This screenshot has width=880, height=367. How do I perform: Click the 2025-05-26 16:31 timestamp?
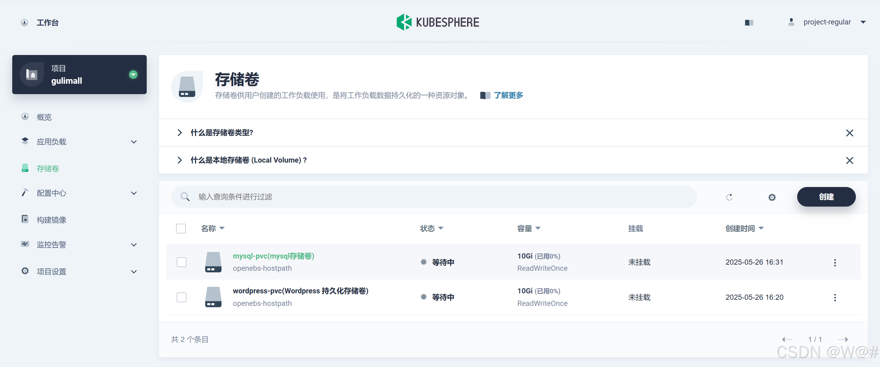754,262
